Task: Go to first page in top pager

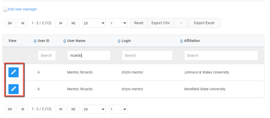Action: click(x=10, y=23)
